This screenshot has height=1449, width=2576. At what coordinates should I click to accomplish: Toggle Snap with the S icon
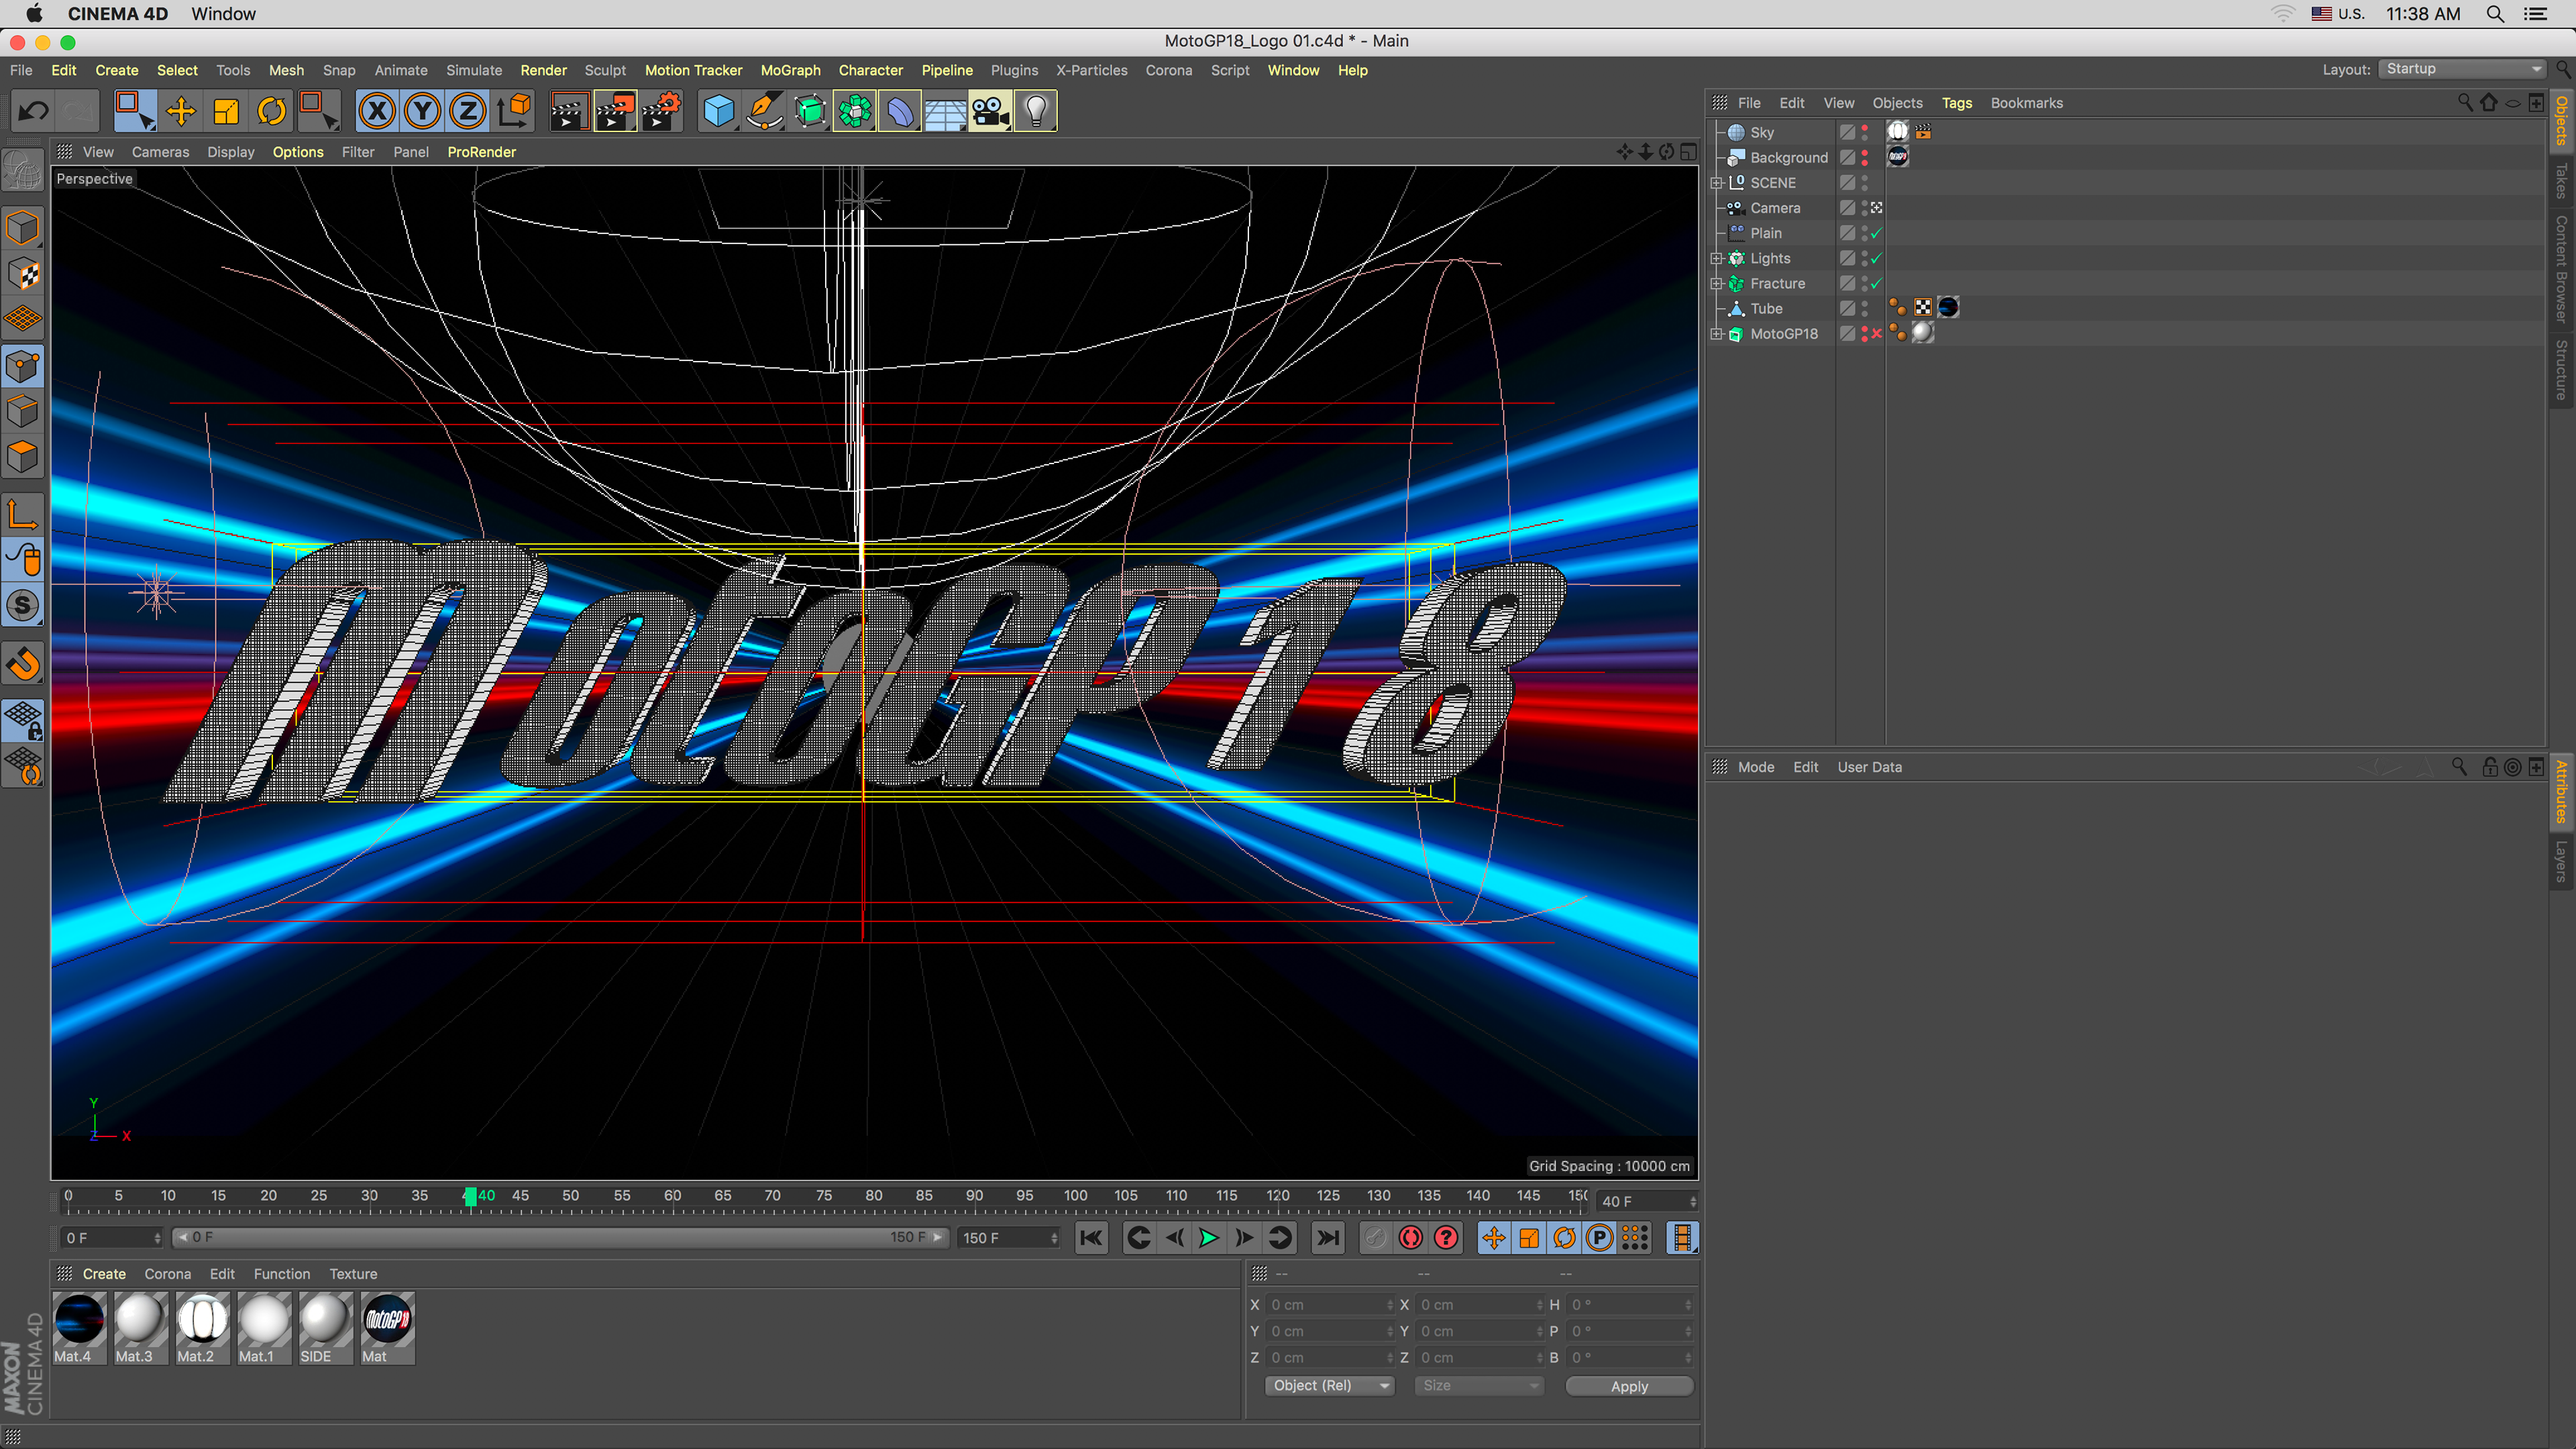click(x=23, y=605)
